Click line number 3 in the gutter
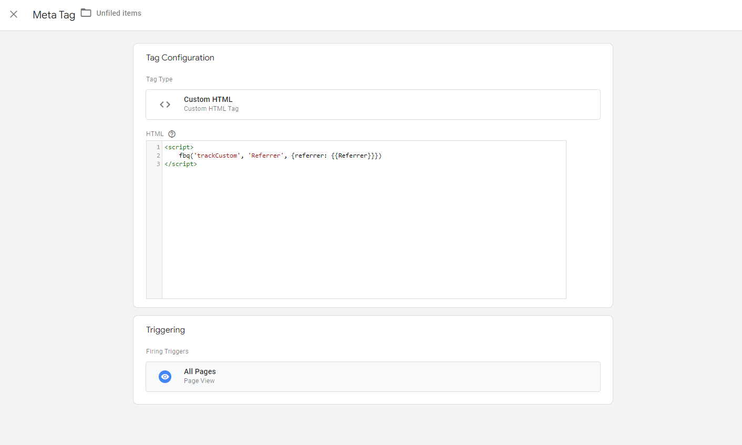Viewport: 742px width, 445px height. pyautogui.click(x=158, y=164)
